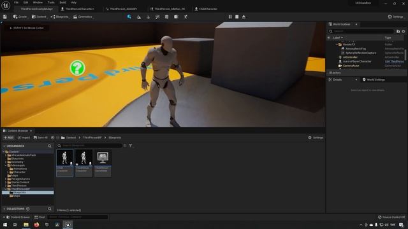Stop the play session

237,17
